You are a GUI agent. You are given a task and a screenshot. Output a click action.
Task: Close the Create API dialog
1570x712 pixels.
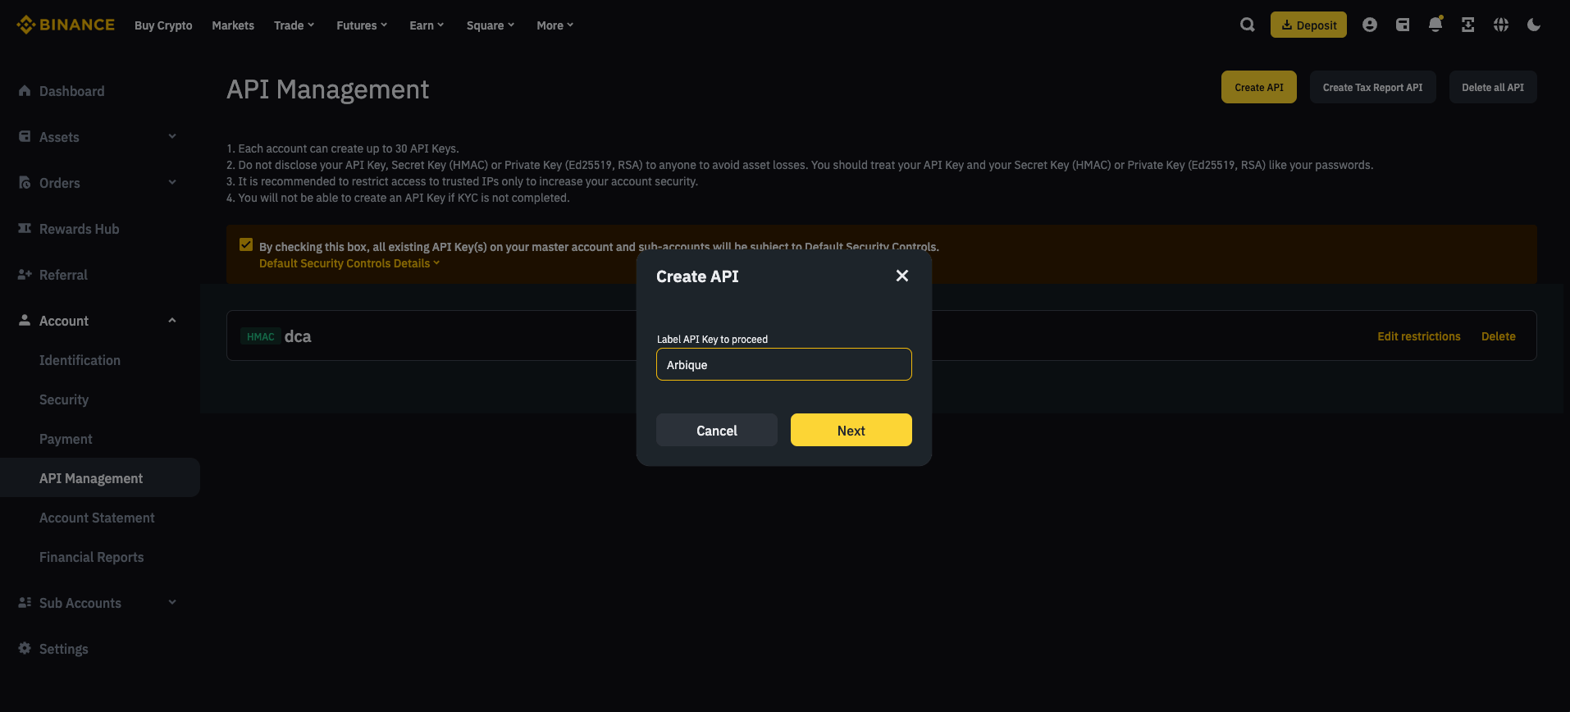(902, 276)
